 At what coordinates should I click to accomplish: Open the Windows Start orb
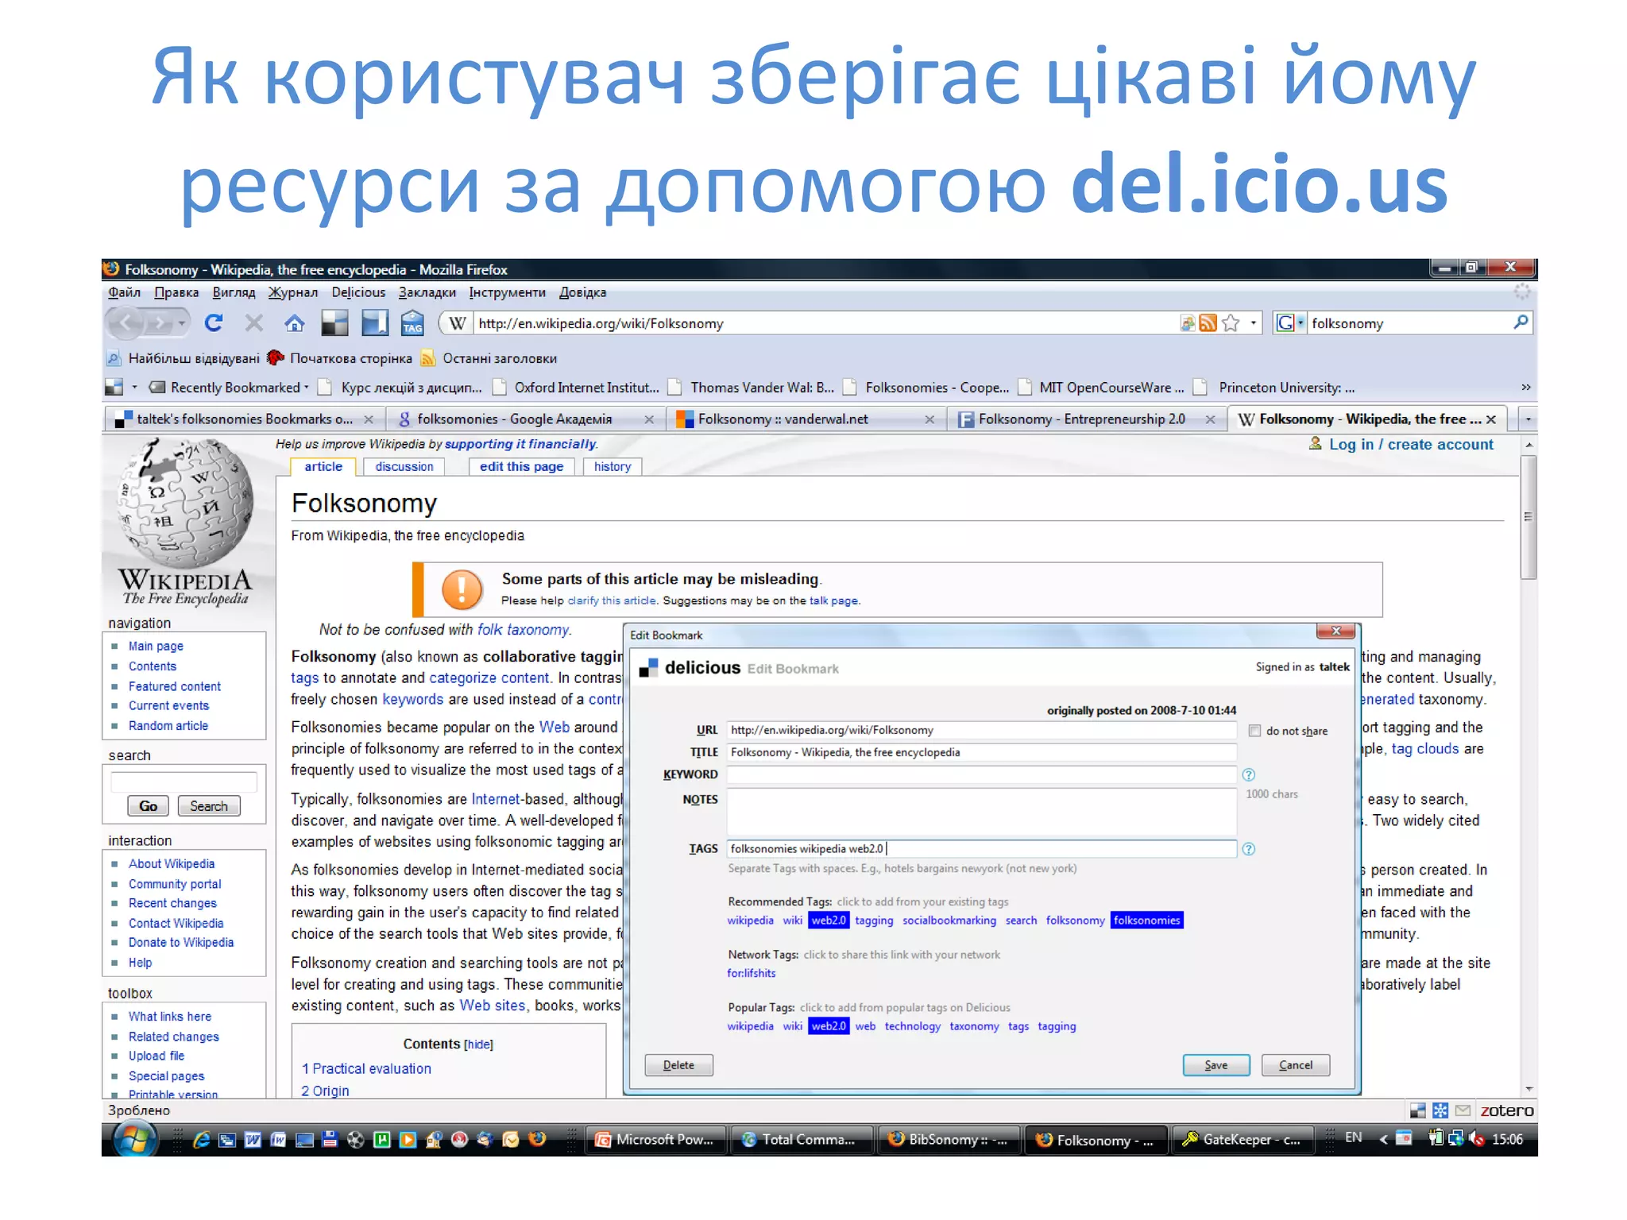135,1140
